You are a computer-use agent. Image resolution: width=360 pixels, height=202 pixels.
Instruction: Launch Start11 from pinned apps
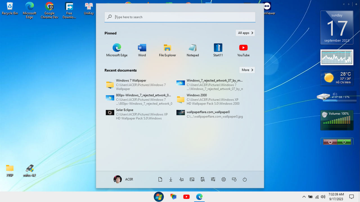[218, 50]
